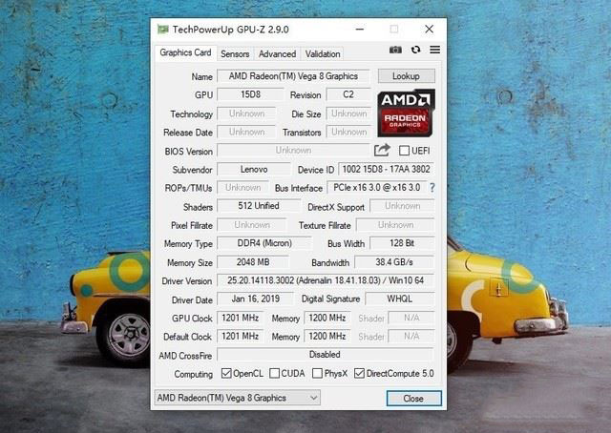Toggle the OpenCL checkbox

pyautogui.click(x=226, y=373)
